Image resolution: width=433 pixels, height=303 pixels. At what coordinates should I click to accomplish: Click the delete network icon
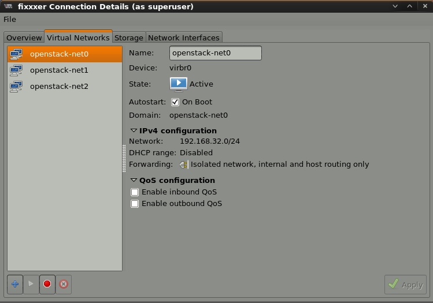click(64, 284)
